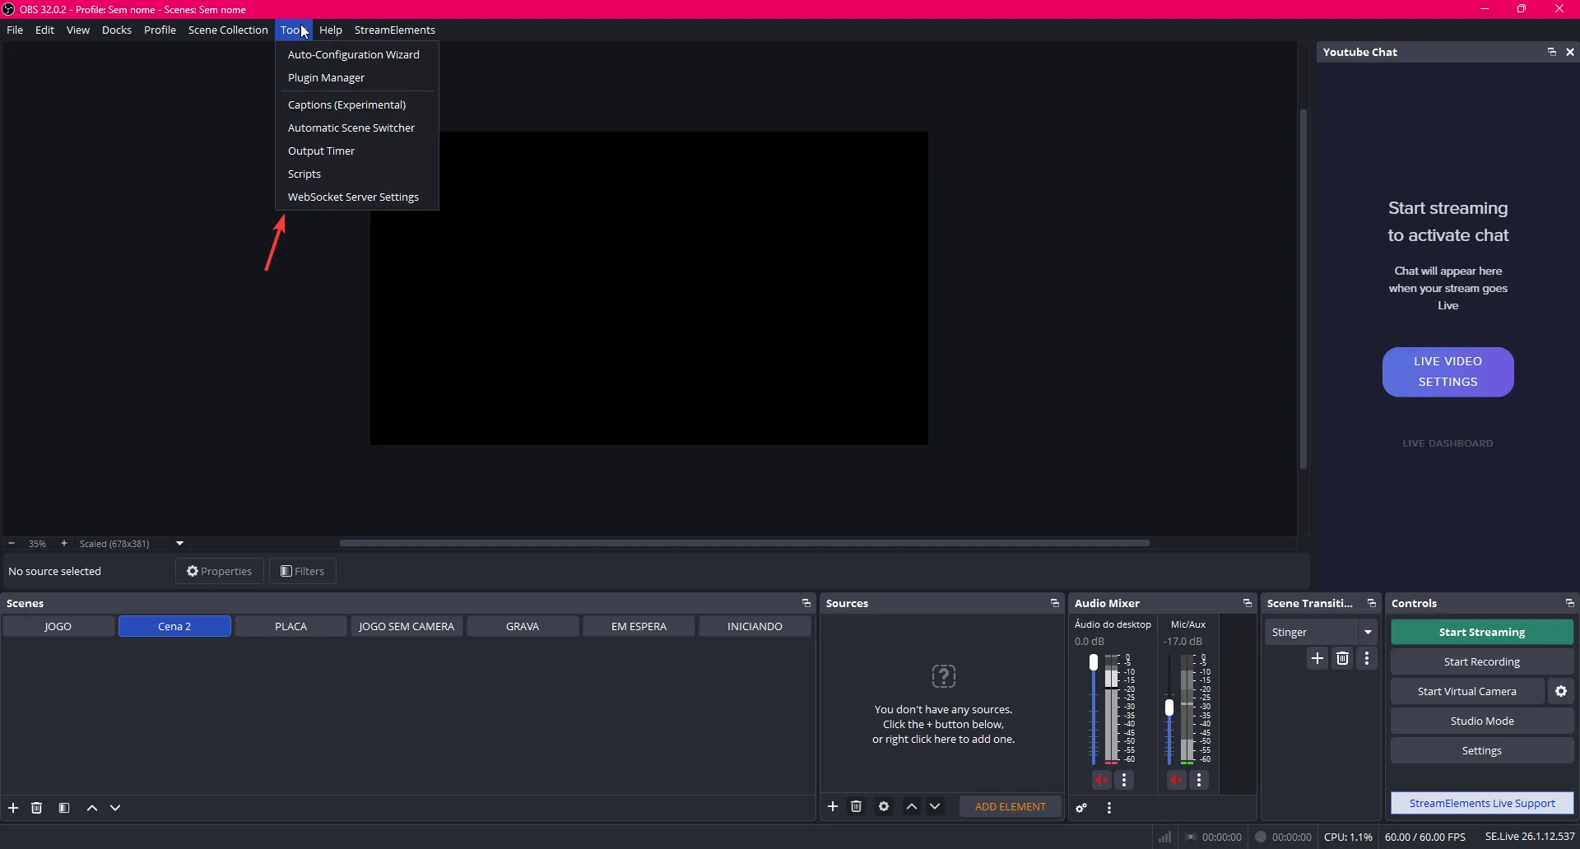Add a transition with the plus icon
Viewport: 1580px width, 849px height.
(1317, 658)
